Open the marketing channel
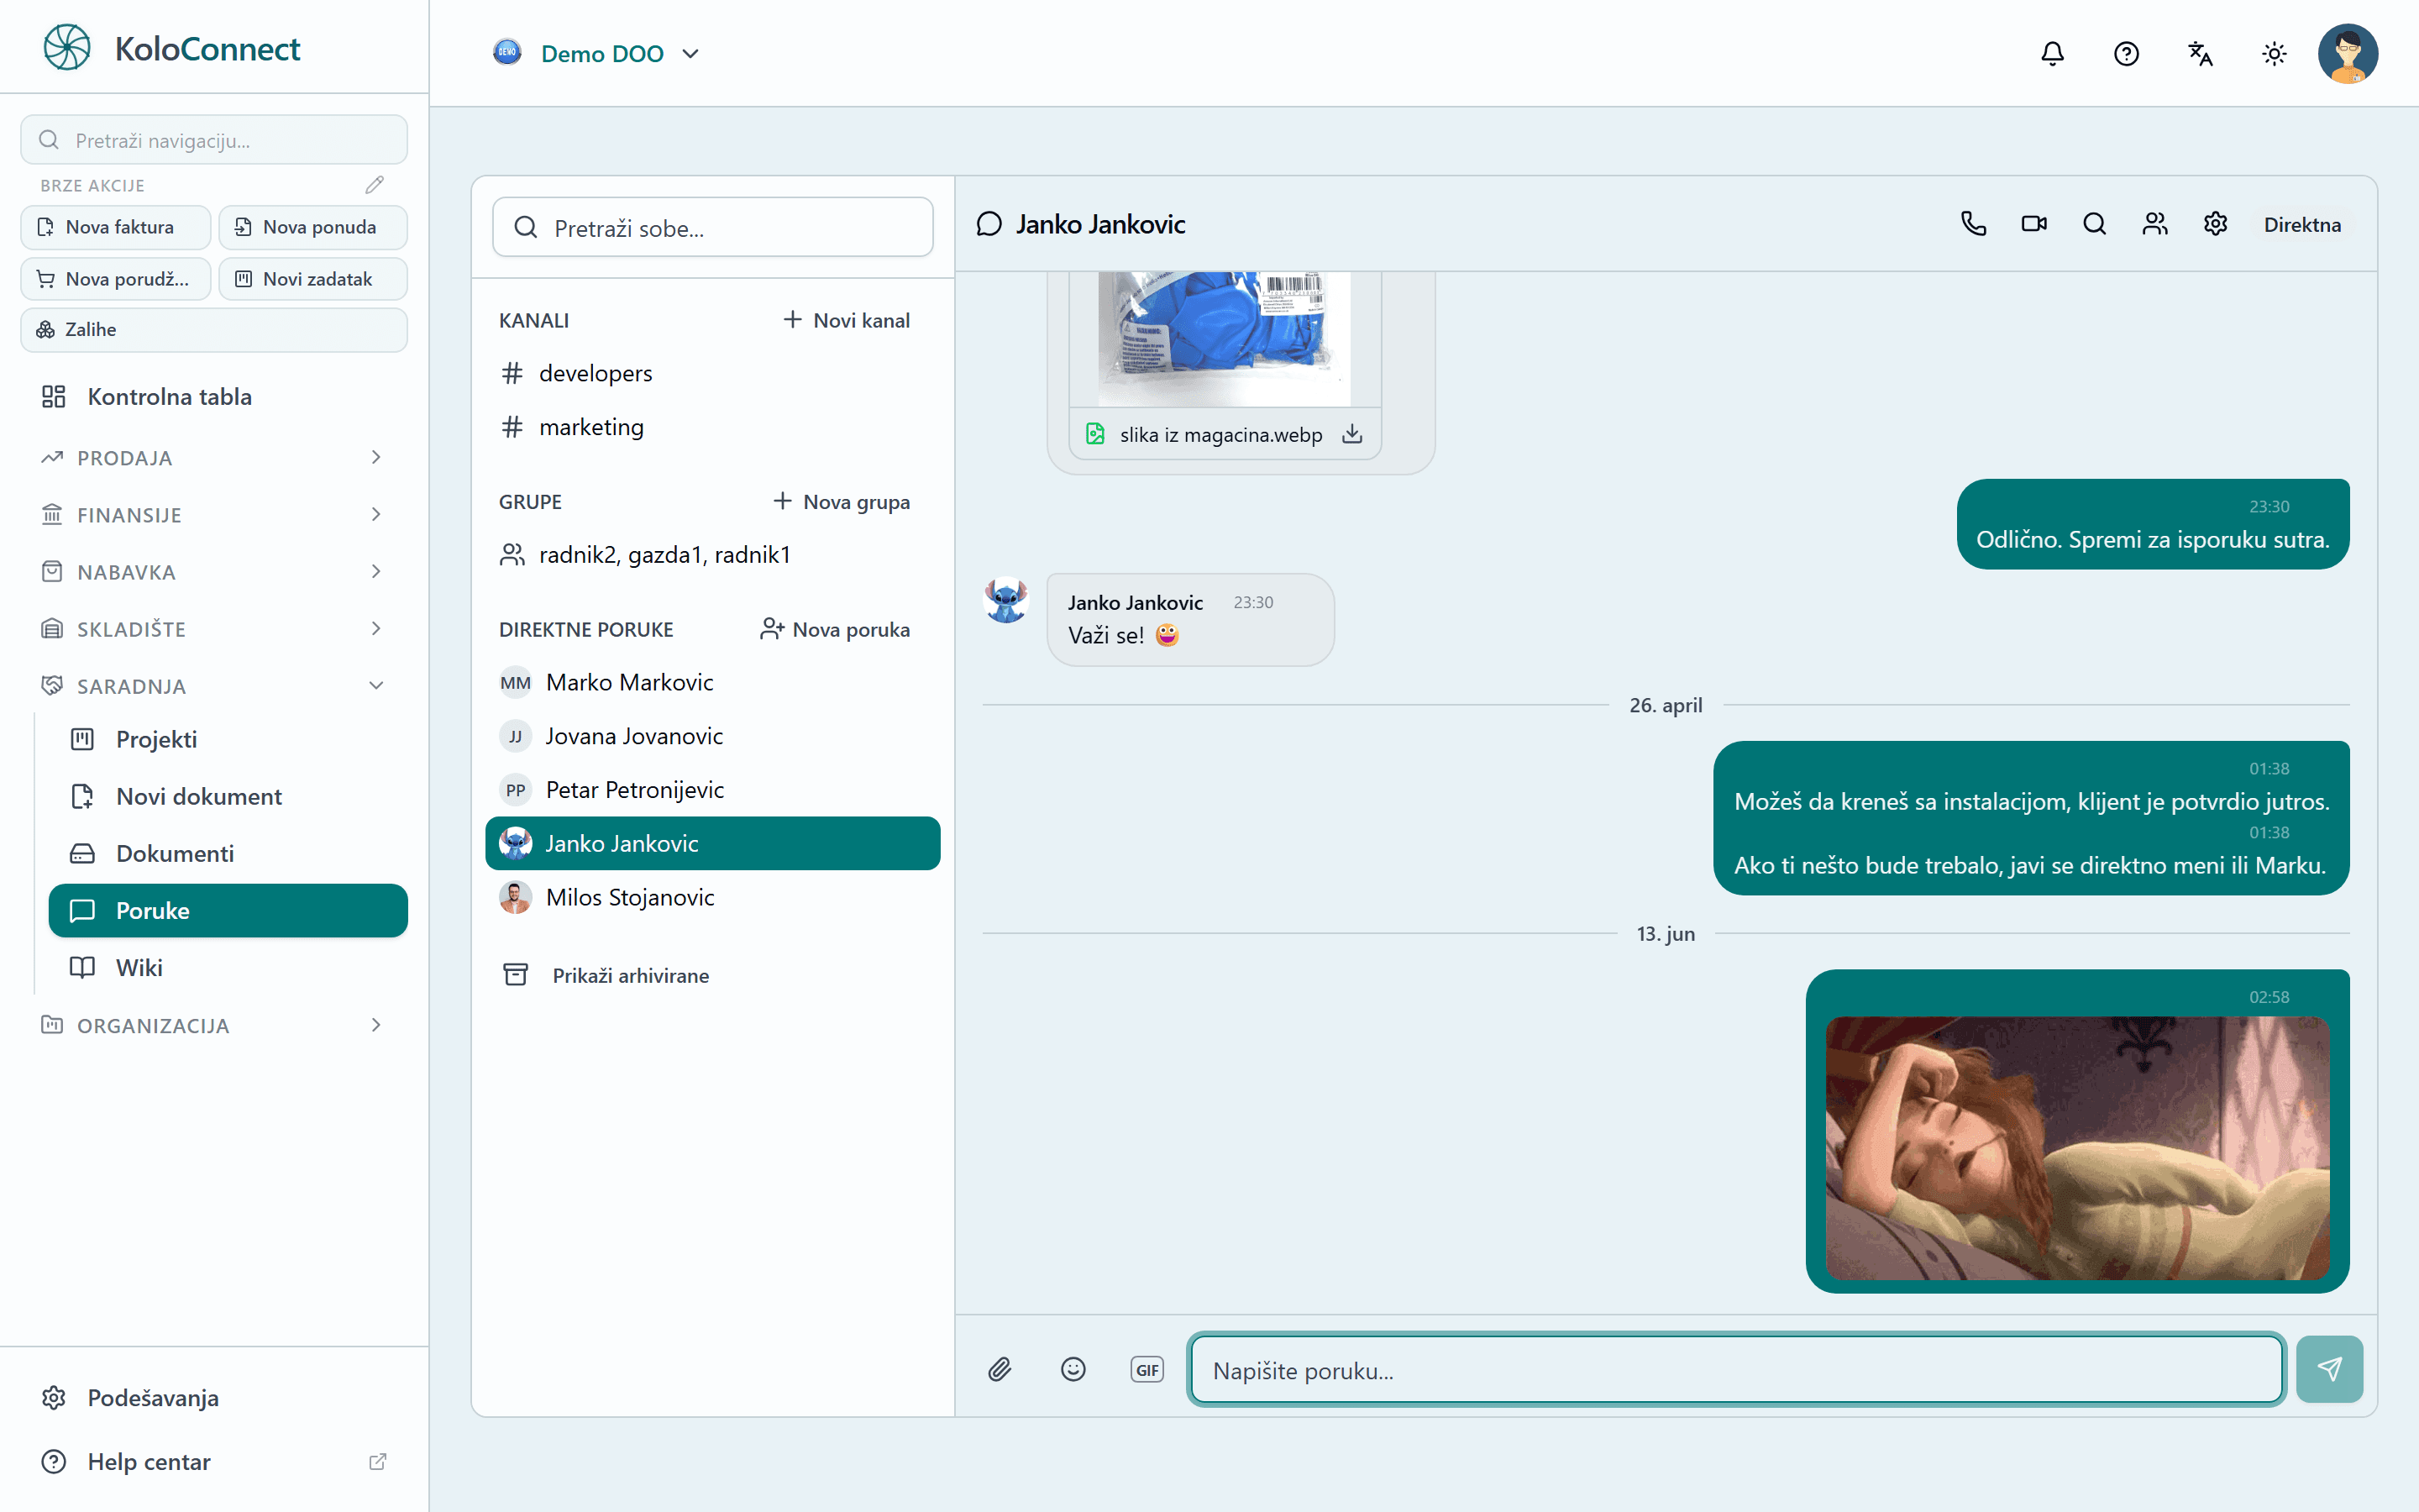 coord(711,427)
